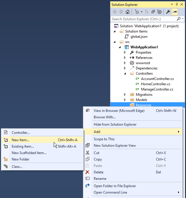Click the Collapse All icon
The width and height of the screenshot is (186, 198).
coord(153,12)
